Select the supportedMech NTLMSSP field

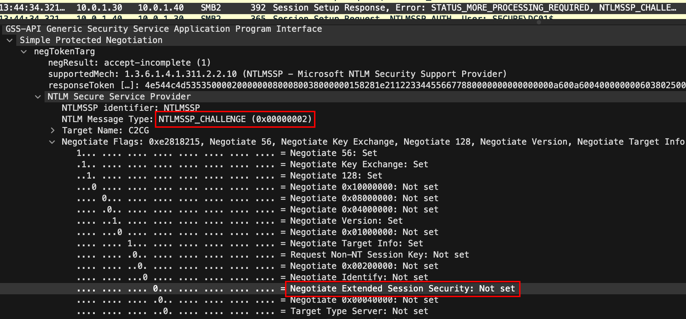277,74
